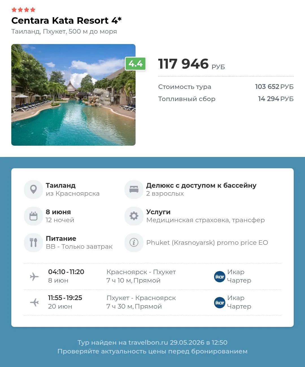Click the calendar icon next to 8 июня

click(33, 216)
